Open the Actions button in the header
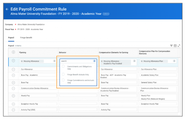Image resolution: width=186 pixels, height=119 pixels. click(x=106, y=14)
